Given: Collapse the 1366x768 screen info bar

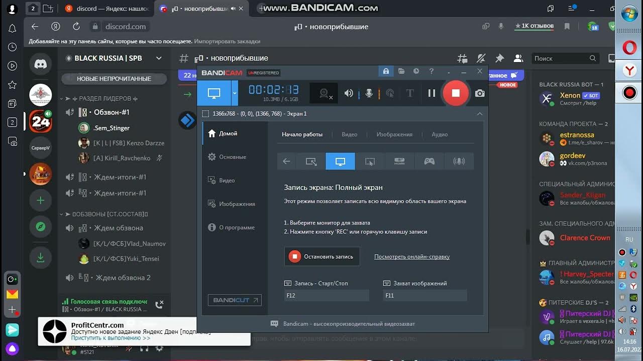Looking at the screenshot, I should 479,114.
